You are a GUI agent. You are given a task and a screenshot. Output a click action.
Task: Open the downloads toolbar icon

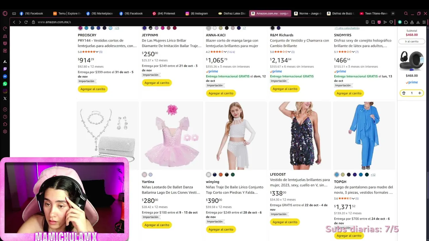pyautogui.click(x=418, y=22)
